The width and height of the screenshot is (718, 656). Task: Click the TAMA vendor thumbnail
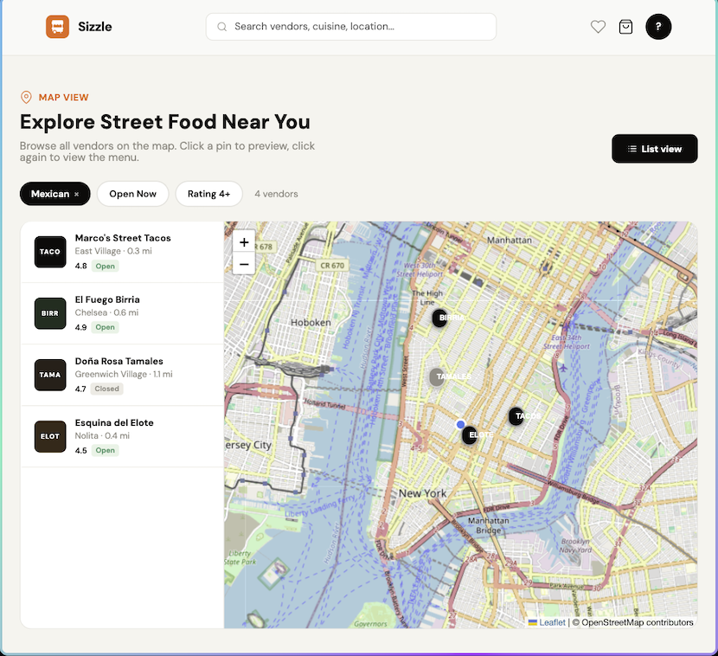tap(50, 375)
